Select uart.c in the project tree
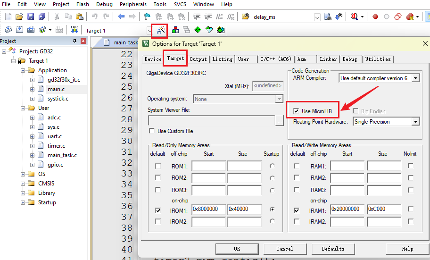430x260 pixels. pos(55,136)
